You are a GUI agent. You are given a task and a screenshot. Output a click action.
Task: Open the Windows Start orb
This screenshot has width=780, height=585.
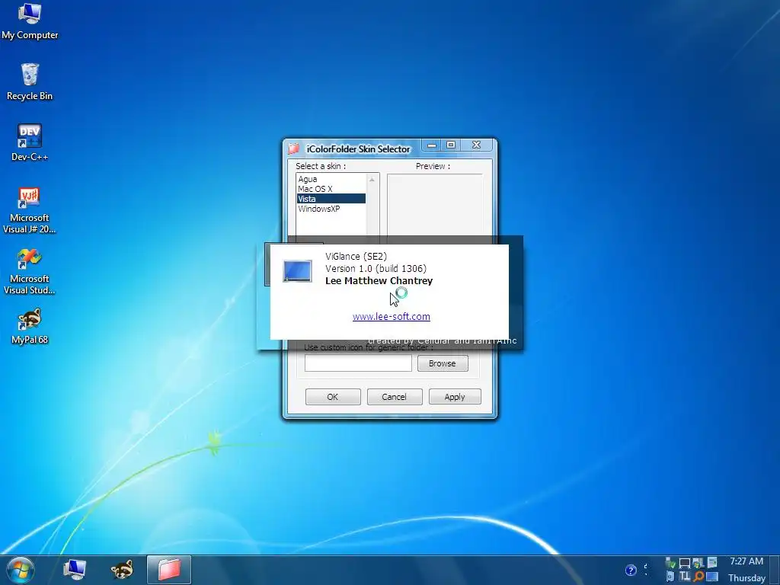20,571
